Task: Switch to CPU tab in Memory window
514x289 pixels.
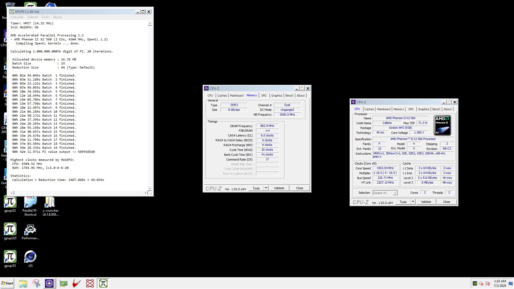Action: tap(210, 96)
